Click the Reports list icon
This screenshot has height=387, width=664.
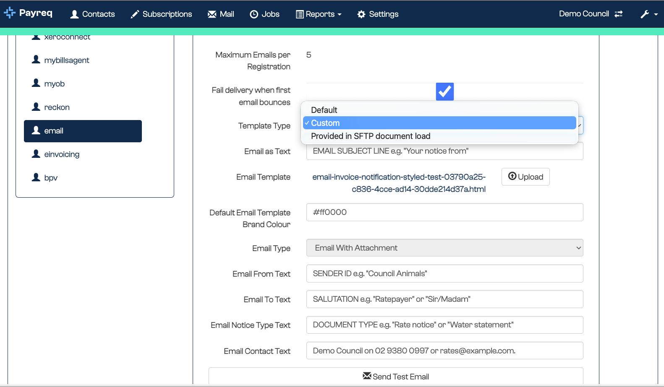(x=300, y=14)
